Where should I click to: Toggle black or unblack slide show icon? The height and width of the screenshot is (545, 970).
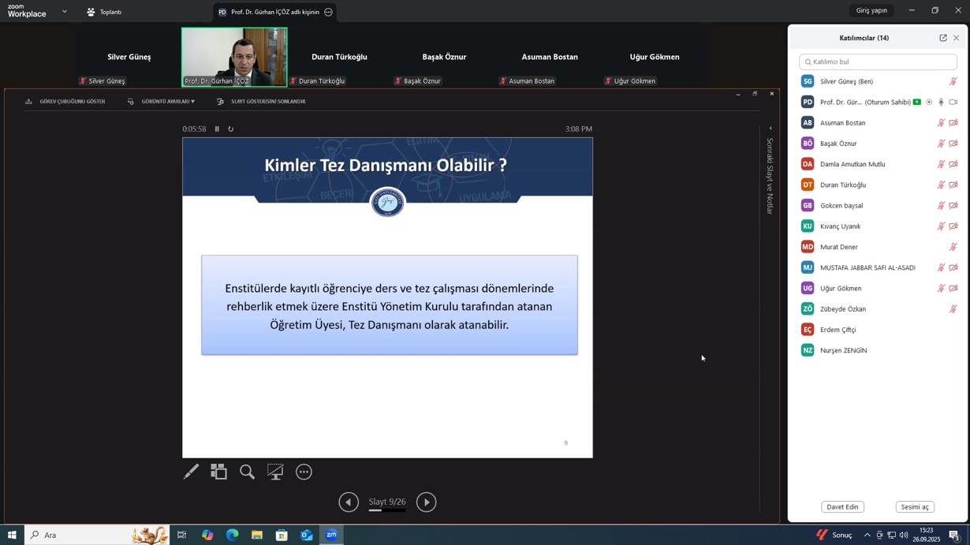275,472
